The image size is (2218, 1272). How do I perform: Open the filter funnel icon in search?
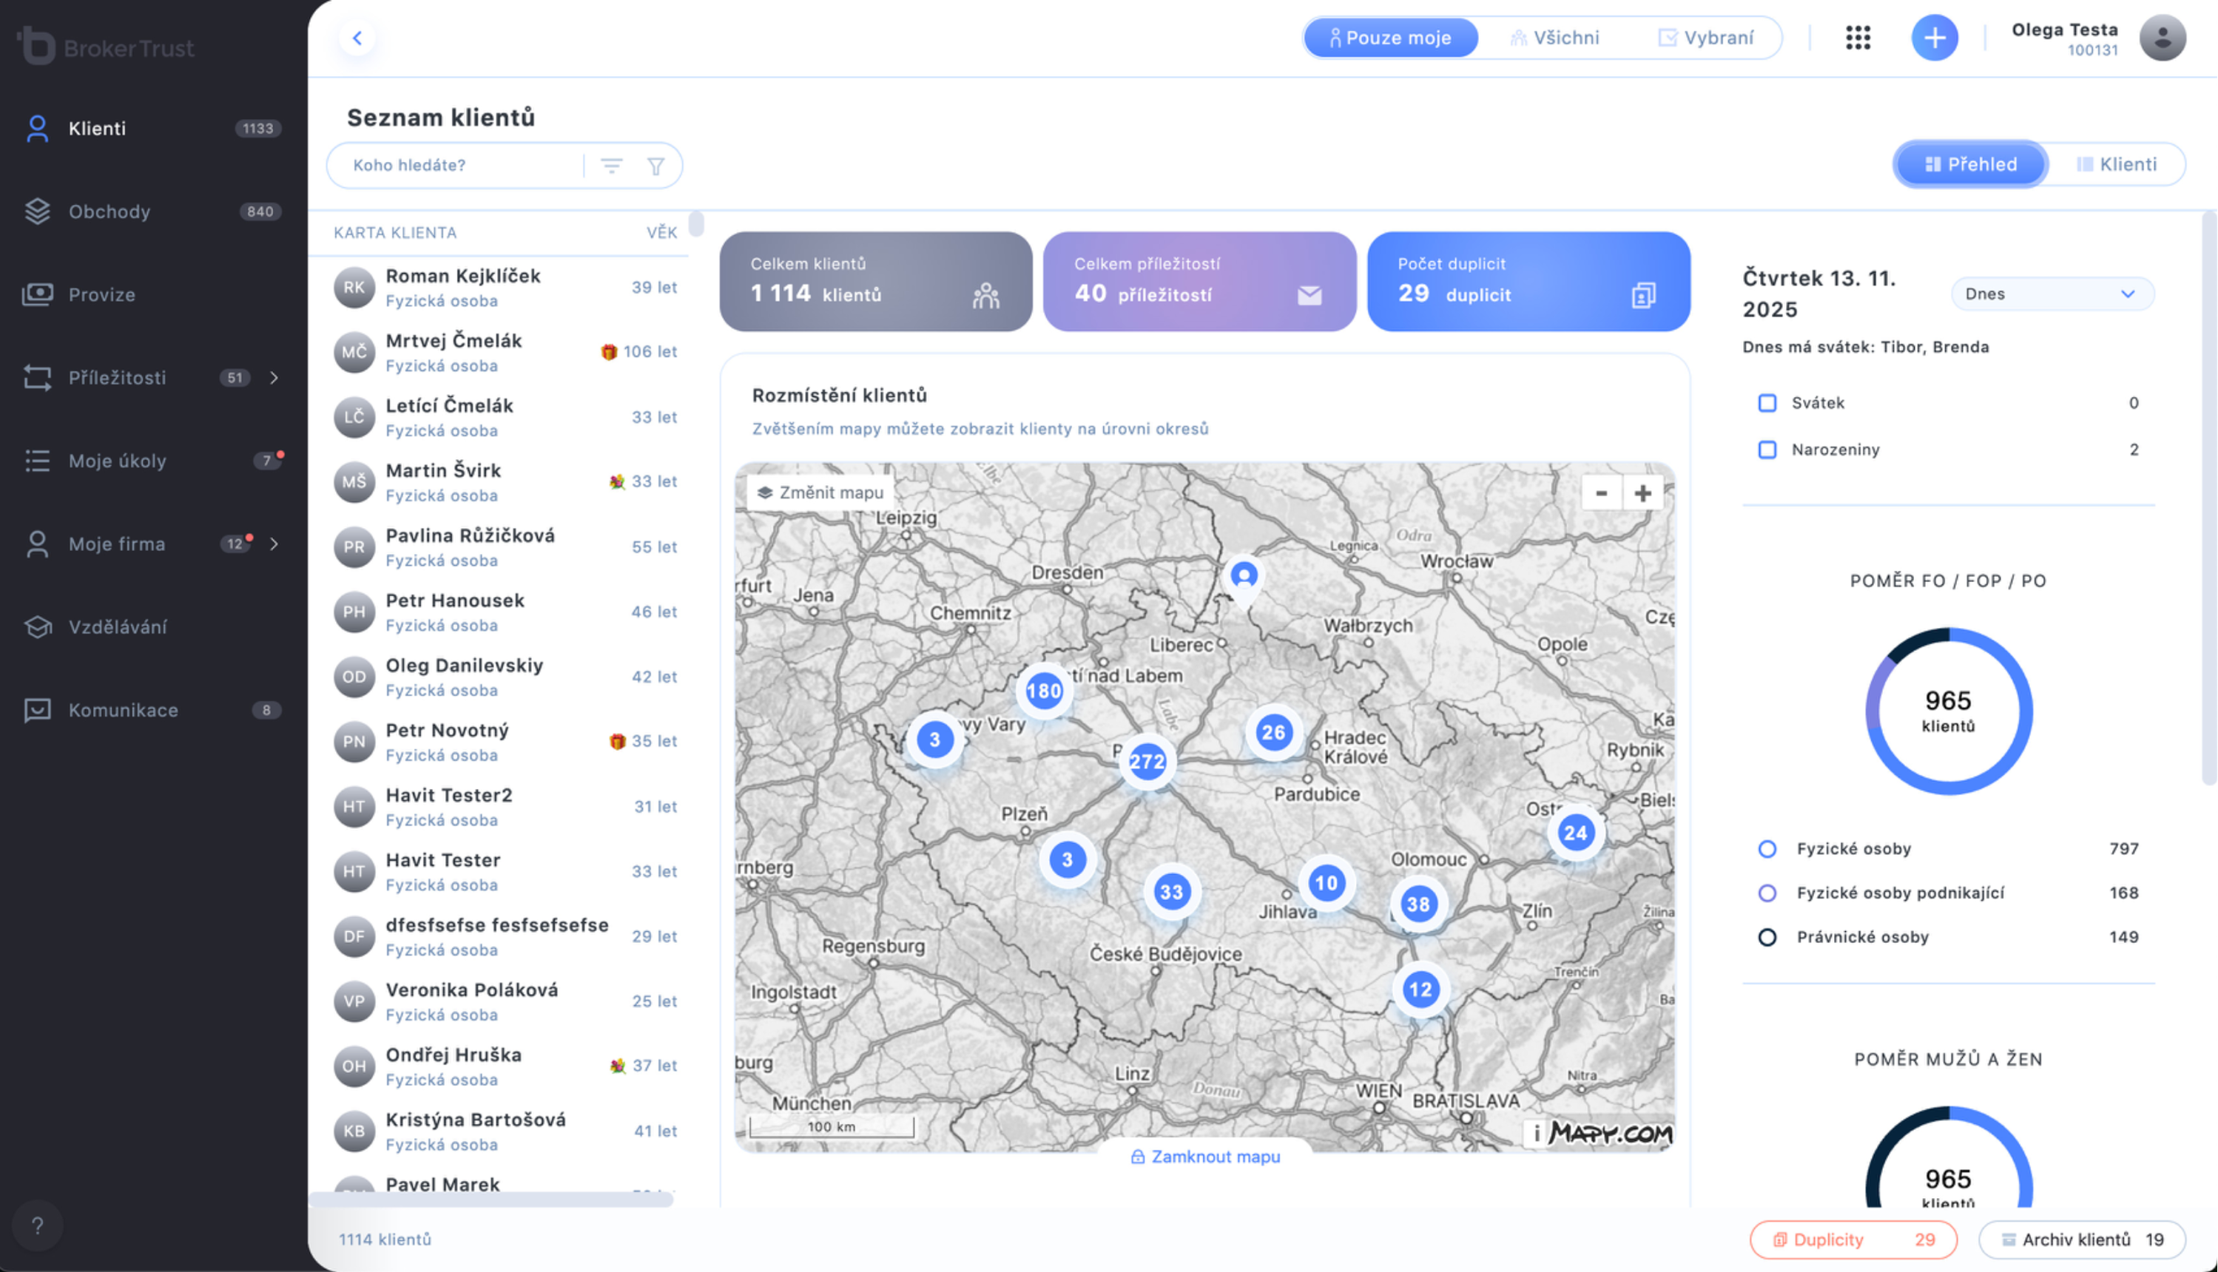[x=655, y=165]
